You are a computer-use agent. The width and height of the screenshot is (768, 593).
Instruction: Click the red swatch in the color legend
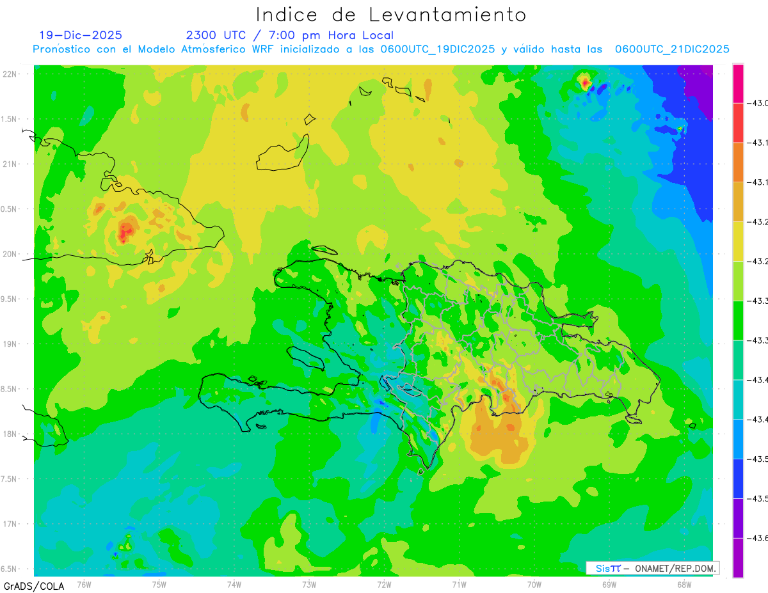[738, 123]
